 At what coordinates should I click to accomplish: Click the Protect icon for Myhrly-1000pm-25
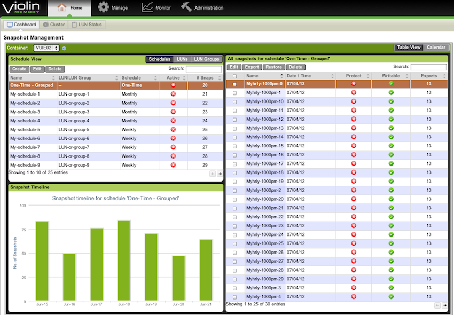pyautogui.click(x=354, y=243)
